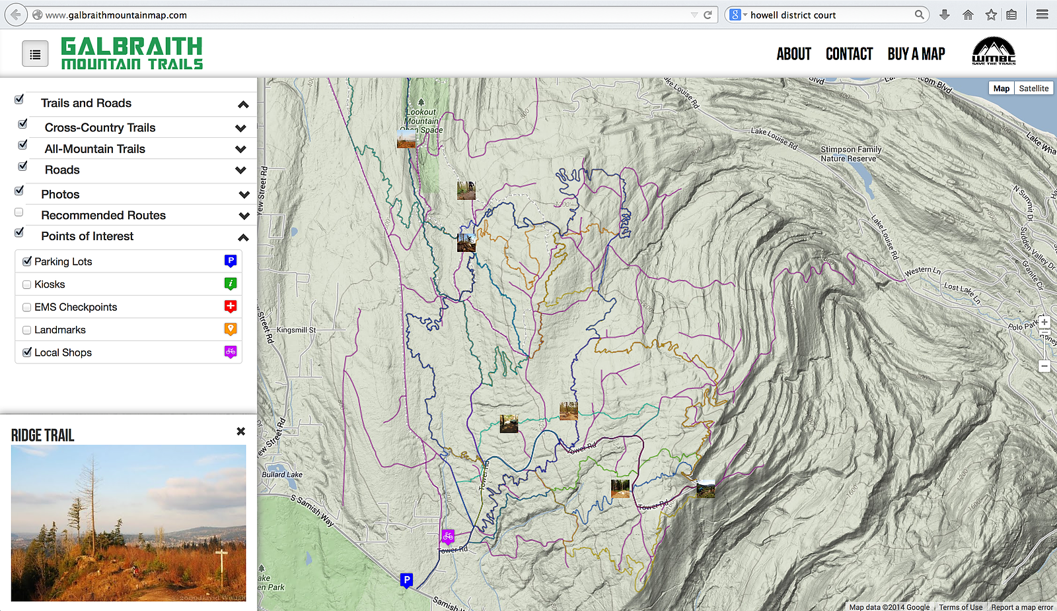Uncheck the Local Shops checkbox
Image resolution: width=1057 pixels, height=611 pixels.
pyautogui.click(x=27, y=352)
